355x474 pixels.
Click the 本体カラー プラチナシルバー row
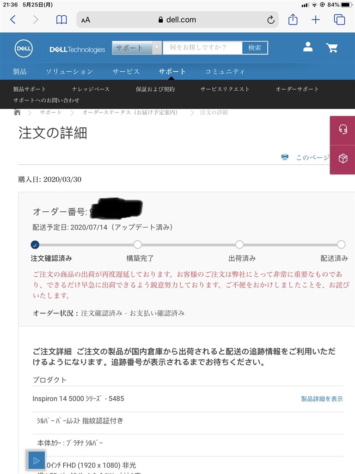188,443
